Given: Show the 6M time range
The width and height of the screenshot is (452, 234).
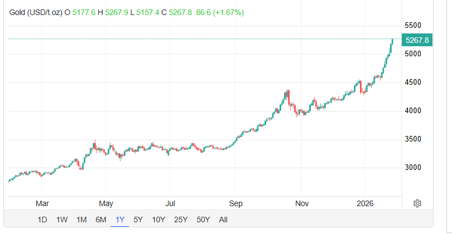Looking at the screenshot, I should point(101,220).
